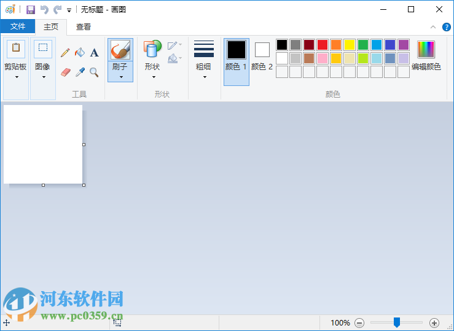Select the Fill with color bucket tool

(80, 53)
